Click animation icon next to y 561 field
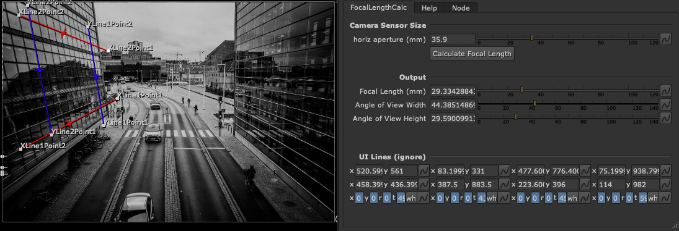The height and width of the screenshot is (231, 679). tap(423, 171)
